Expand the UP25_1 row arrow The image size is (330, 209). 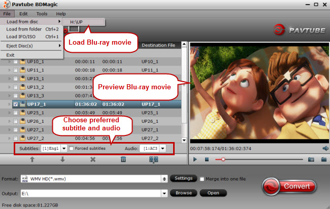(9, 113)
